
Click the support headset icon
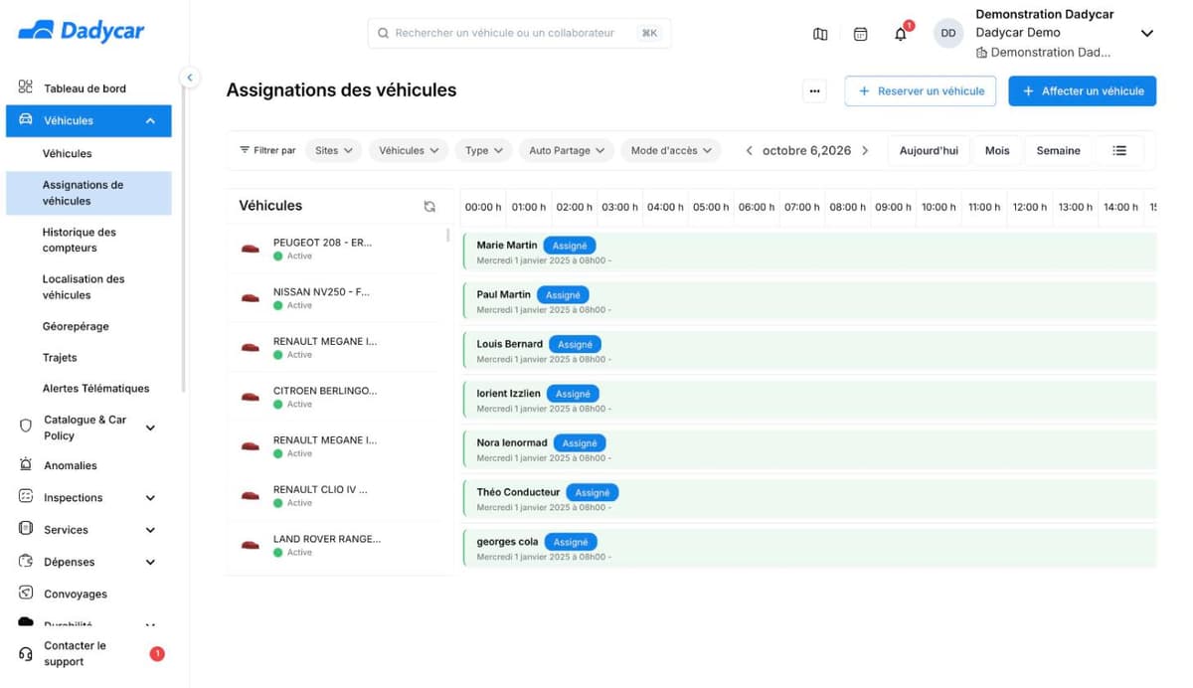pyautogui.click(x=26, y=653)
